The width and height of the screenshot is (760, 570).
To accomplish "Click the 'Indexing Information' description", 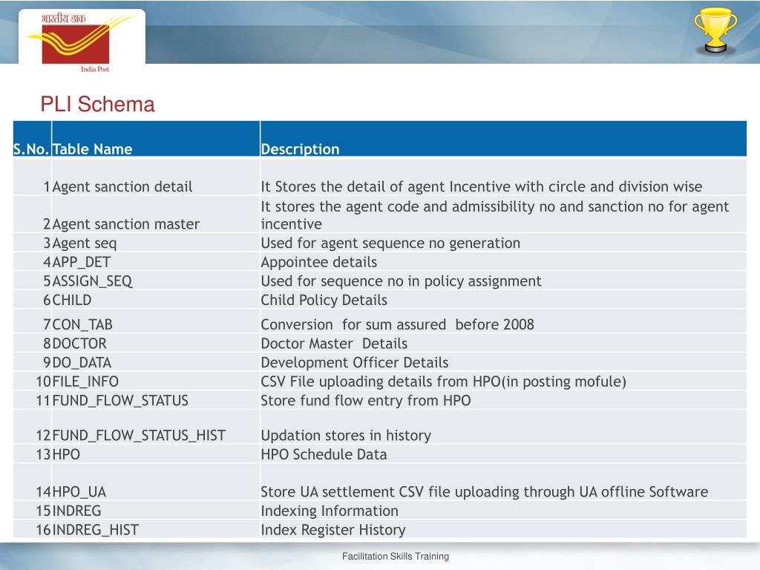I will click(x=330, y=511).
